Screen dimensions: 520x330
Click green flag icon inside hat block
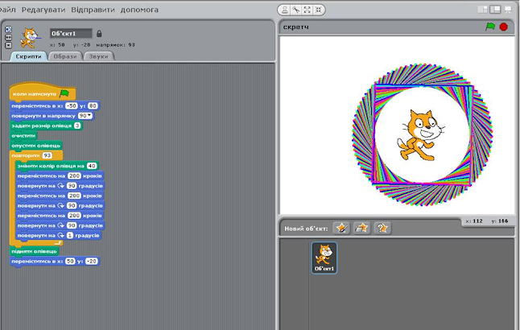click(64, 94)
